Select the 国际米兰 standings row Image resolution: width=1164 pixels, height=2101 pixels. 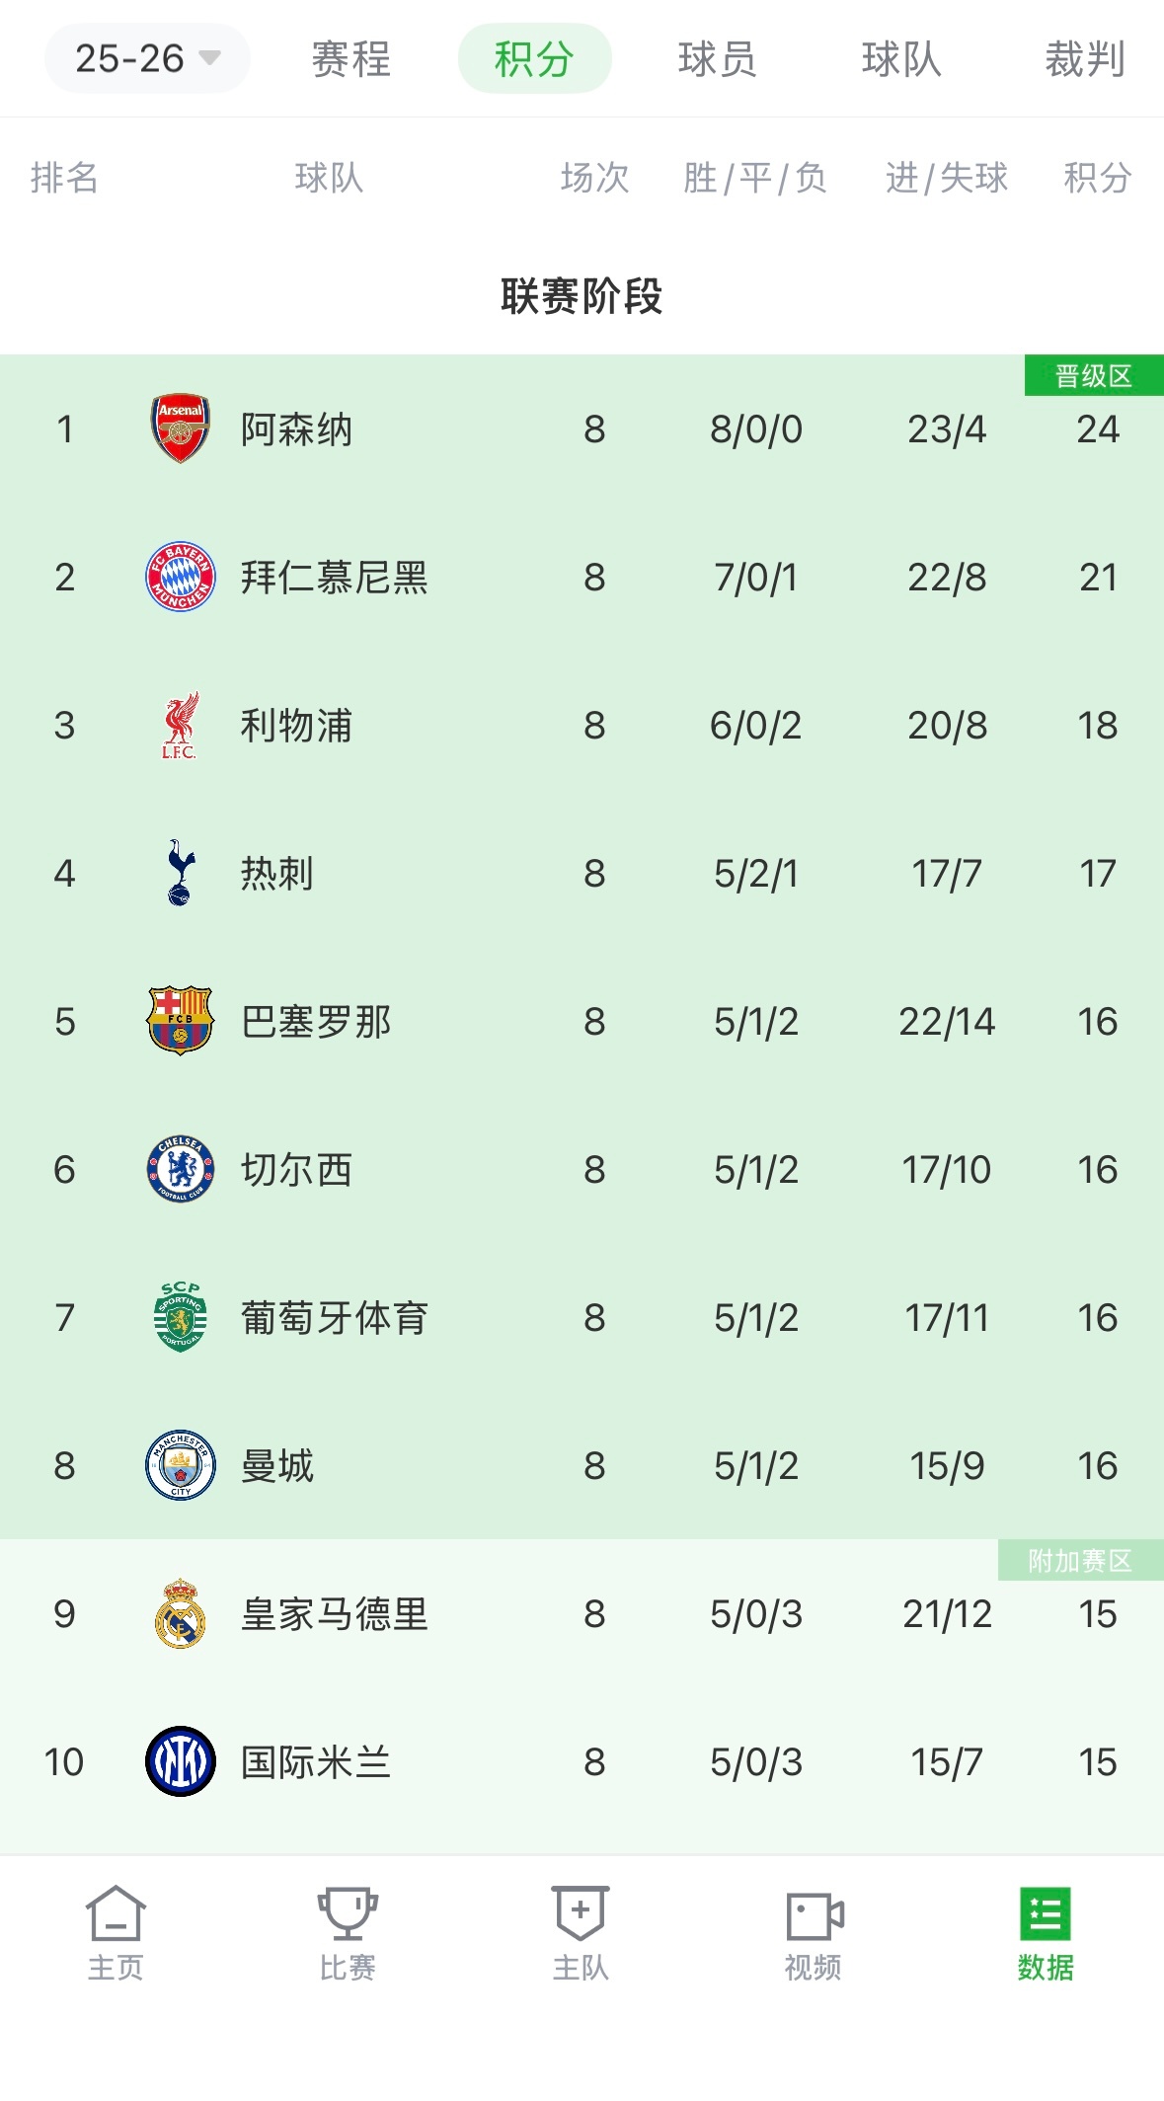[582, 1764]
